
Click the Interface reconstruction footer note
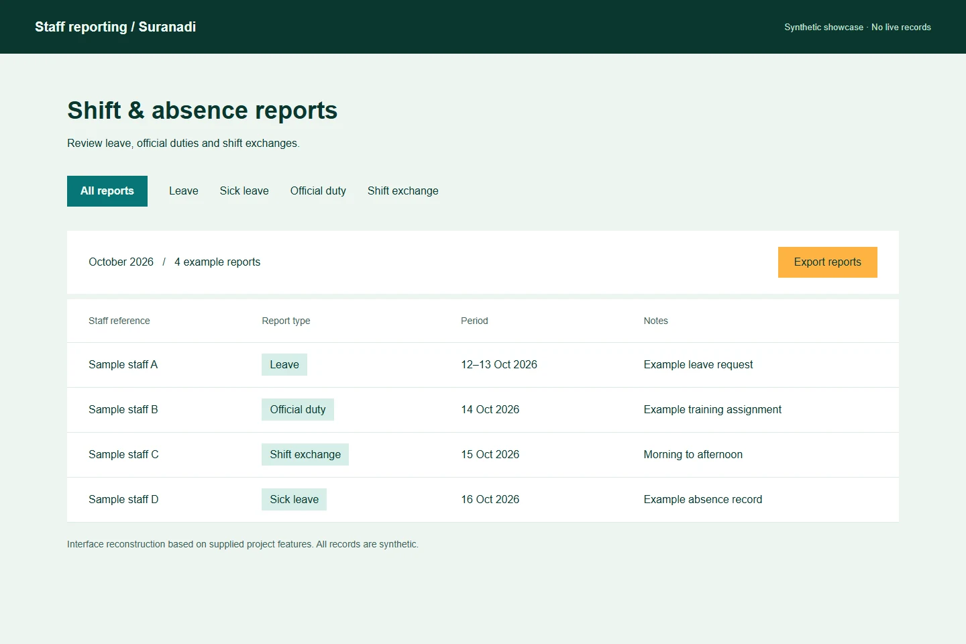(x=243, y=544)
